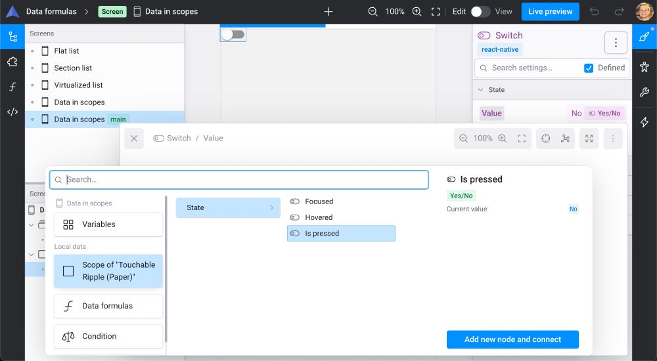This screenshot has height=361, width=657.
Task: Click the data source list scrollbar
Action: (x=166, y=269)
